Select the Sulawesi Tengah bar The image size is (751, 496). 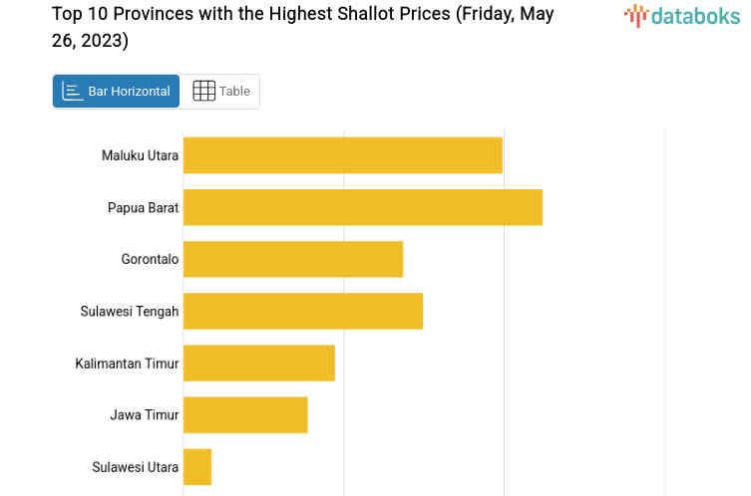tap(303, 311)
